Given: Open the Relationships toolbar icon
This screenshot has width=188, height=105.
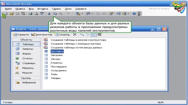Looking at the screenshot, I should click(118, 14).
